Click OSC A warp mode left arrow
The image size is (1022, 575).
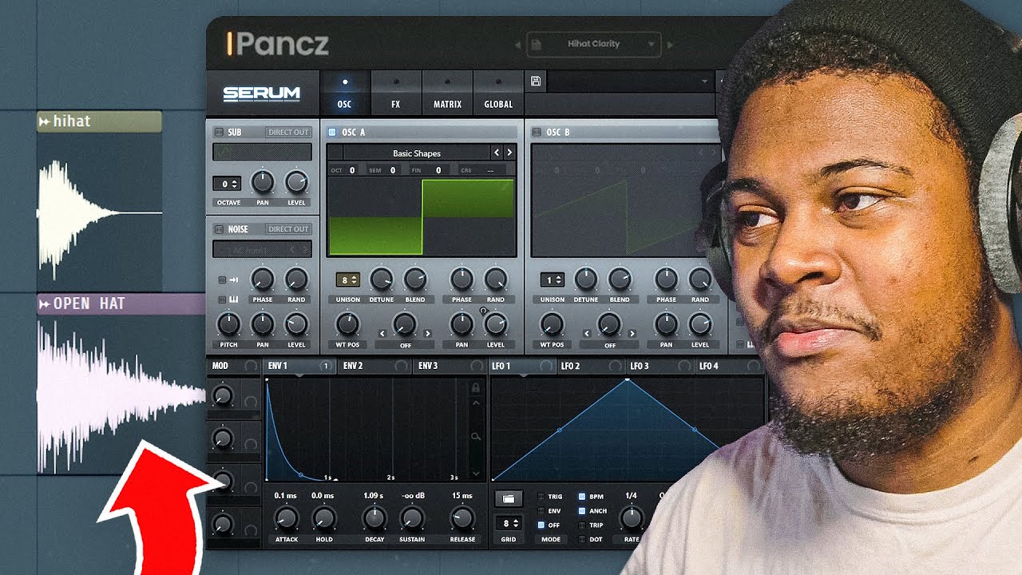tap(382, 334)
